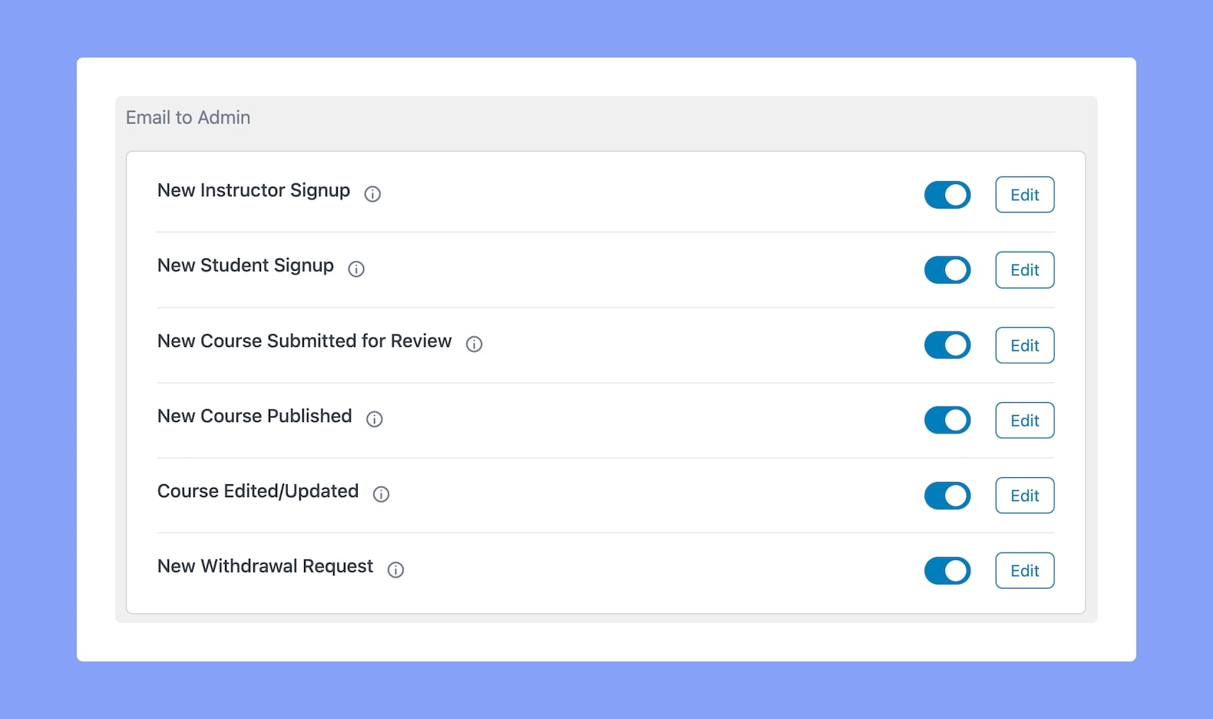Click info icon beside New Withdrawal Request
Viewport: 1213px width, 719px height.
(395, 569)
